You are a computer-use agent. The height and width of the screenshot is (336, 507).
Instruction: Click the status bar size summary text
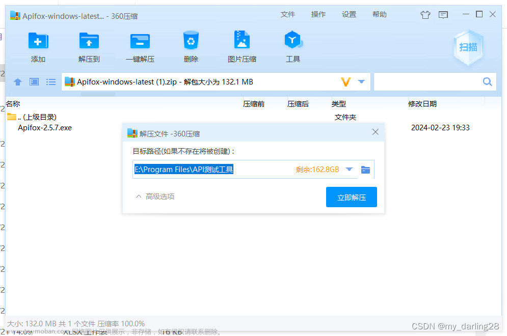(75, 324)
